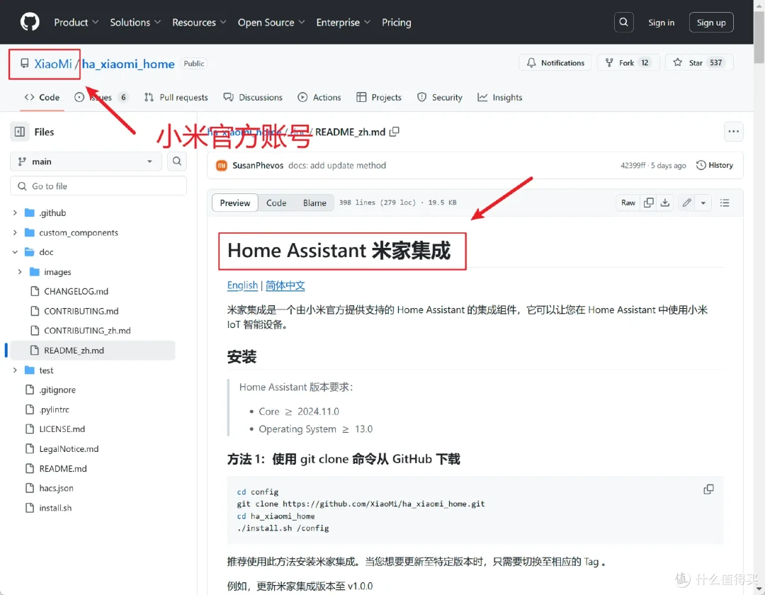Viewport: 765px width, 595px height.
Task: Collapse the Files side panel icon
Action: click(20, 132)
